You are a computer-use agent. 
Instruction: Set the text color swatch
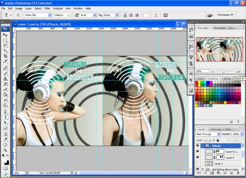click(146, 15)
